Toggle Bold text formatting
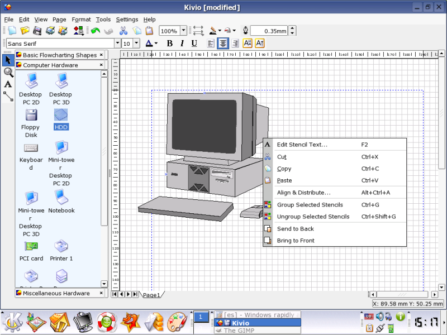This screenshot has width=447, height=335. [170, 44]
